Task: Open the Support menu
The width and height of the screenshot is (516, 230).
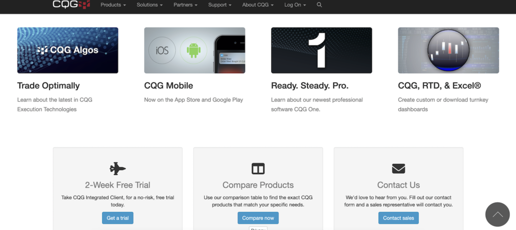Action: click(220, 5)
